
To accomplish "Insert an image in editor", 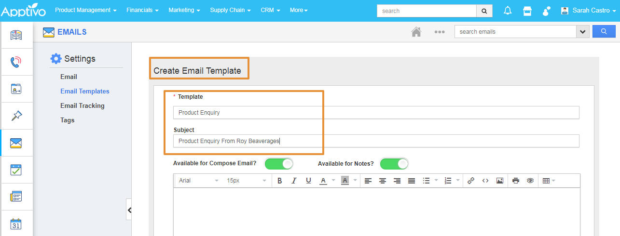I will 500,181.
